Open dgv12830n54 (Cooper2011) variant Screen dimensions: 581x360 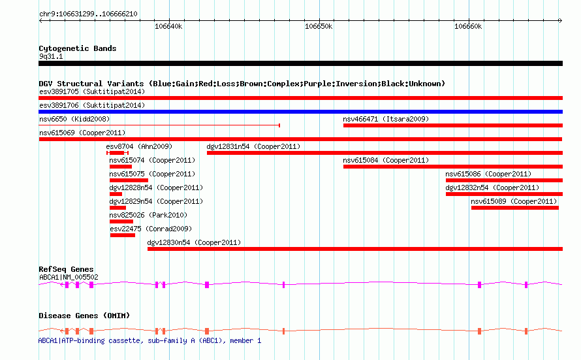tap(194, 242)
